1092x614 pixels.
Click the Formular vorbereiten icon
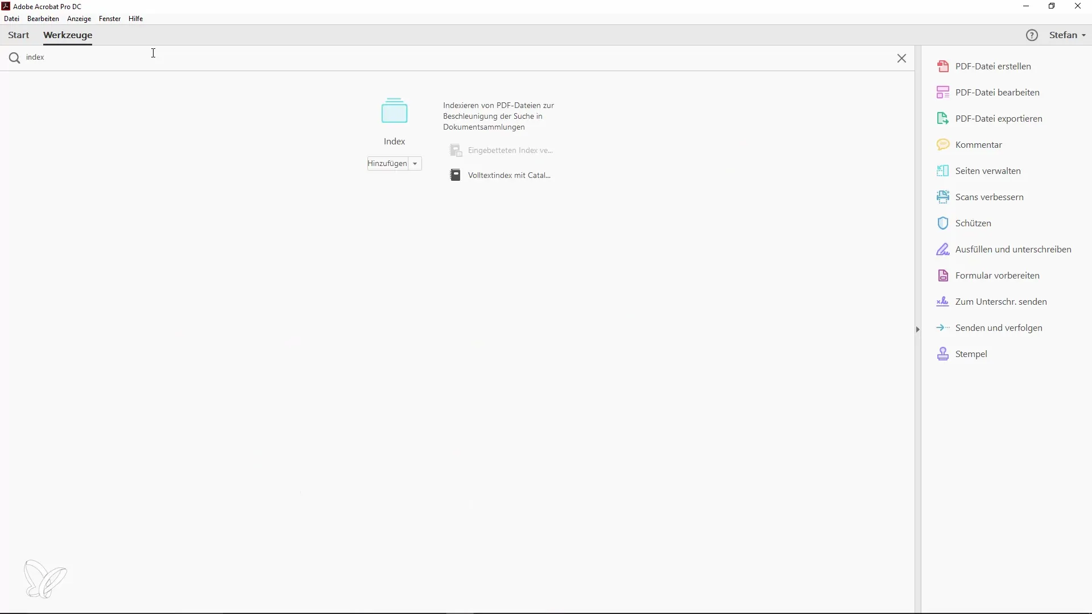pyautogui.click(x=943, y=275)
